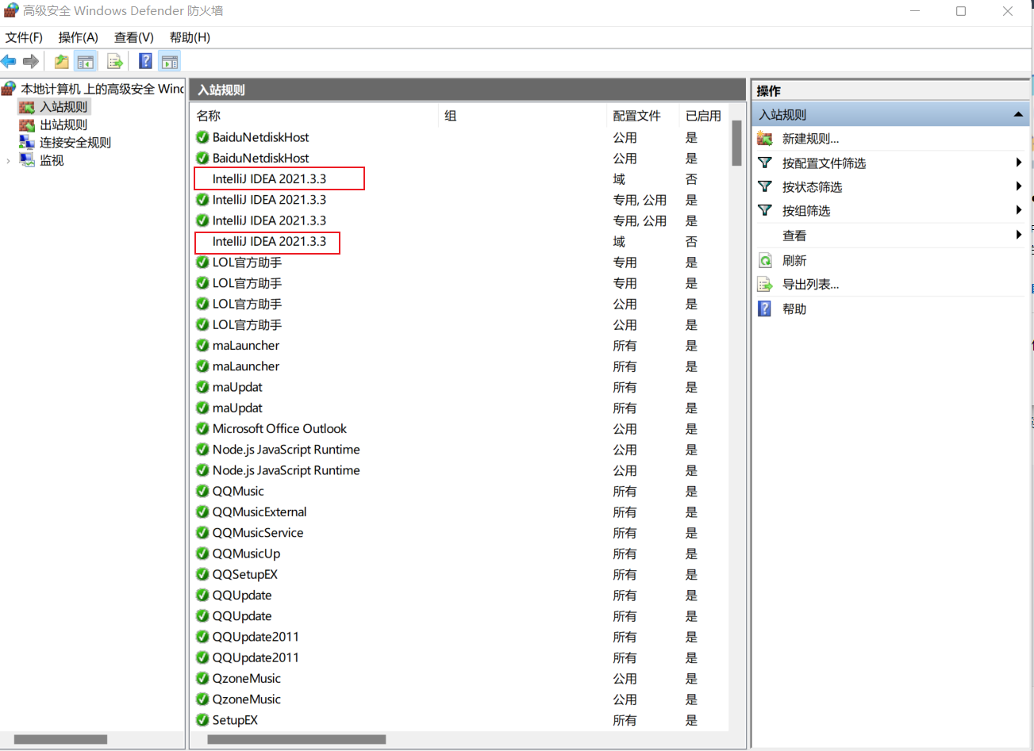Image resolution: width=1034 pixels, height=751 pixels.
Task: Click the tree pane horizontal scrollbar thumb
Action: [x=60, y=739]
